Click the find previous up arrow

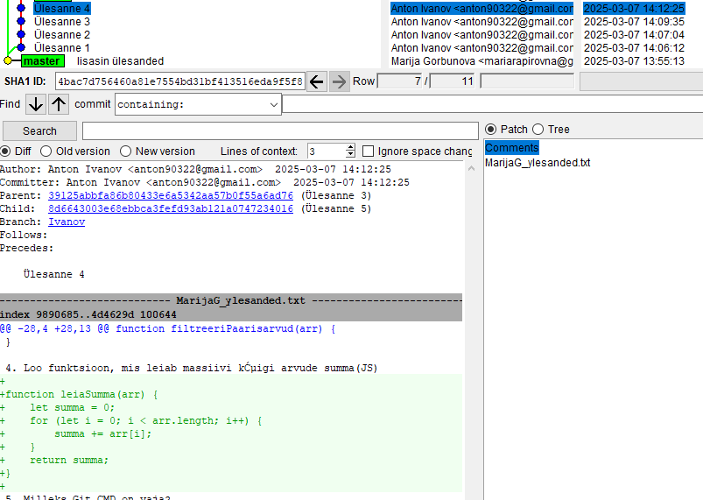59,104
